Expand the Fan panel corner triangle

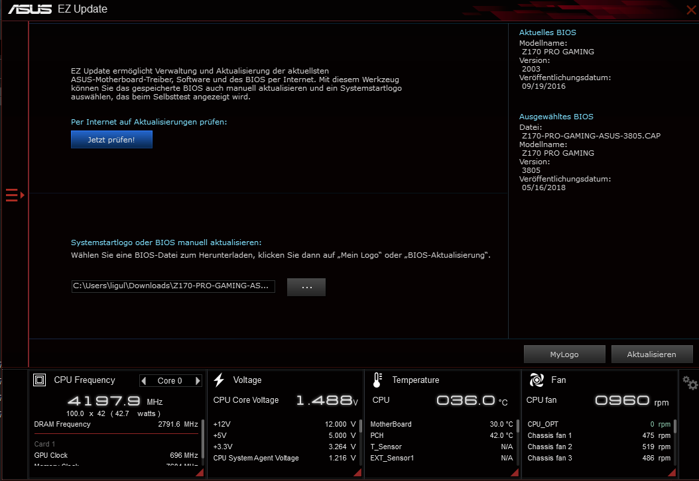[x=672, y=472]
